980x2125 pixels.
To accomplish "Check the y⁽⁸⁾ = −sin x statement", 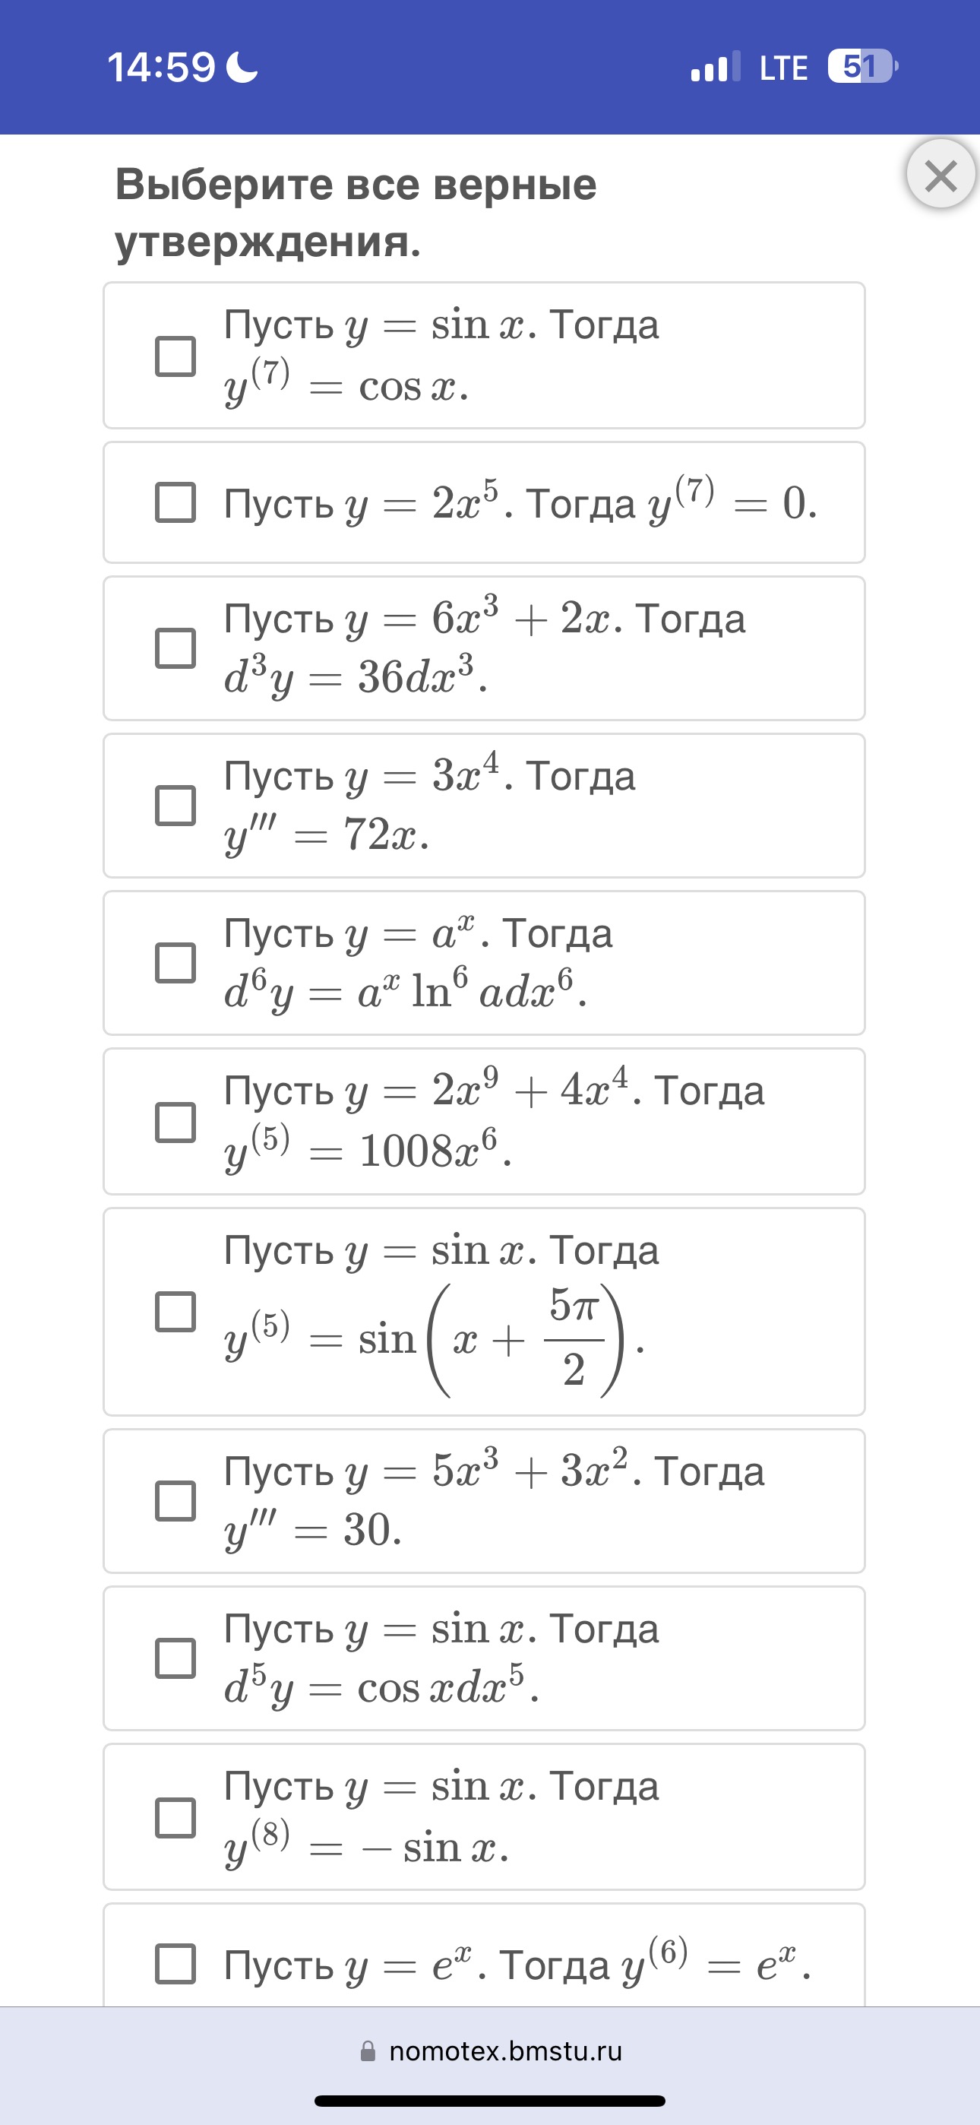I will click(175, 1817).
